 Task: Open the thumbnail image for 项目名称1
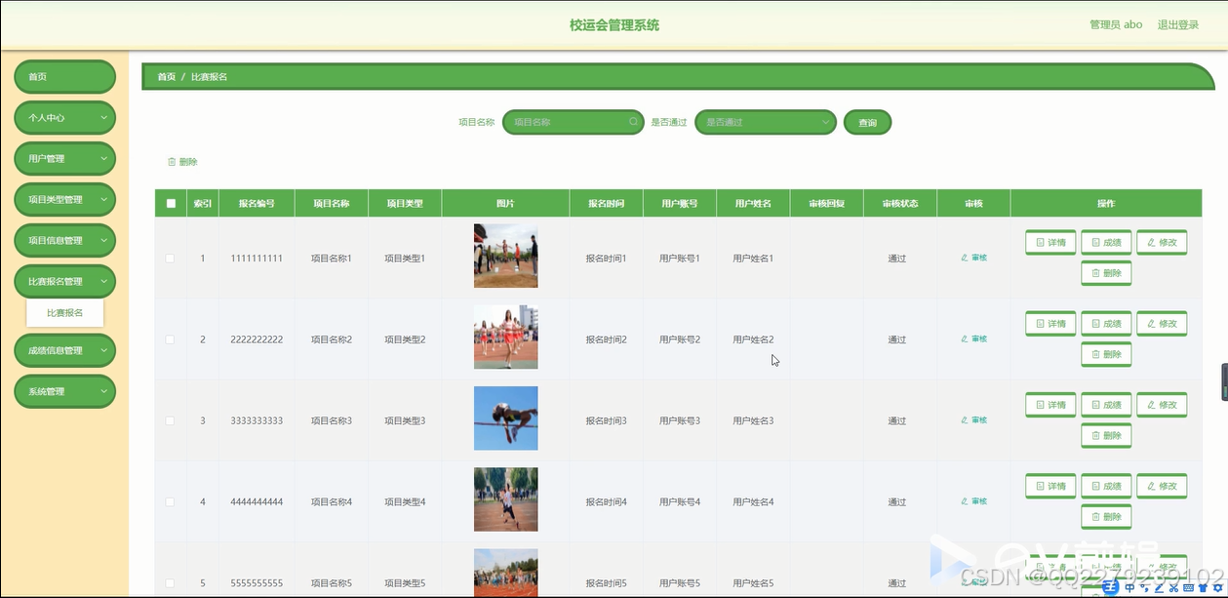click(x=505, y=257)
